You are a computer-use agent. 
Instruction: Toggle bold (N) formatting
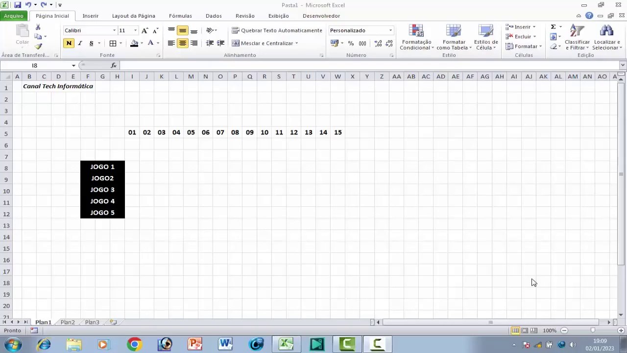[69, 43]
